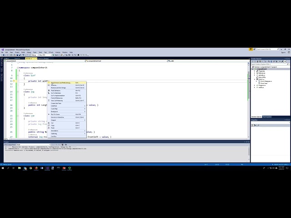
Task: Choose Paste in the context menu
Action: tap(67, 128)
